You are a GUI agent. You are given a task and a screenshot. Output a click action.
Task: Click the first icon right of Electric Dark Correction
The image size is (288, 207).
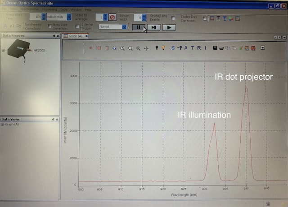click(212, 18)
